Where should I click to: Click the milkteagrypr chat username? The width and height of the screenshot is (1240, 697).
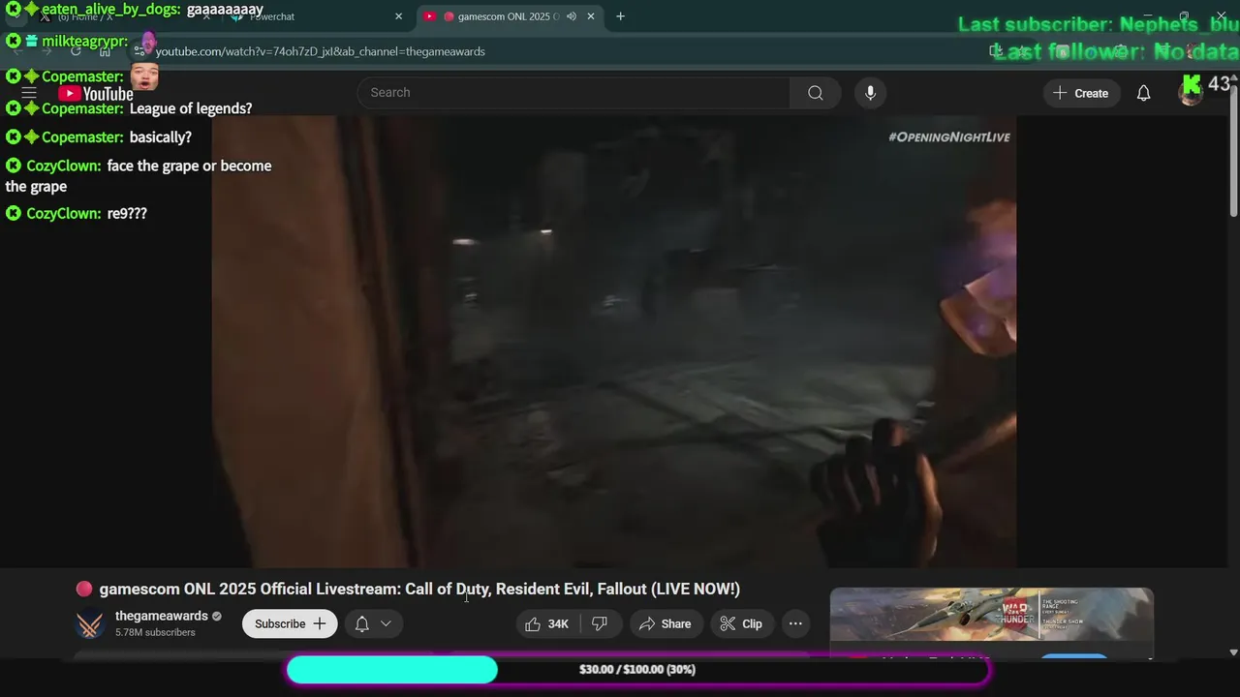point(84,41)
